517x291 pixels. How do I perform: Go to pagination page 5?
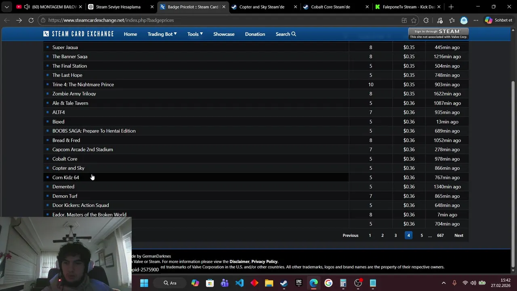click(422, 235)
